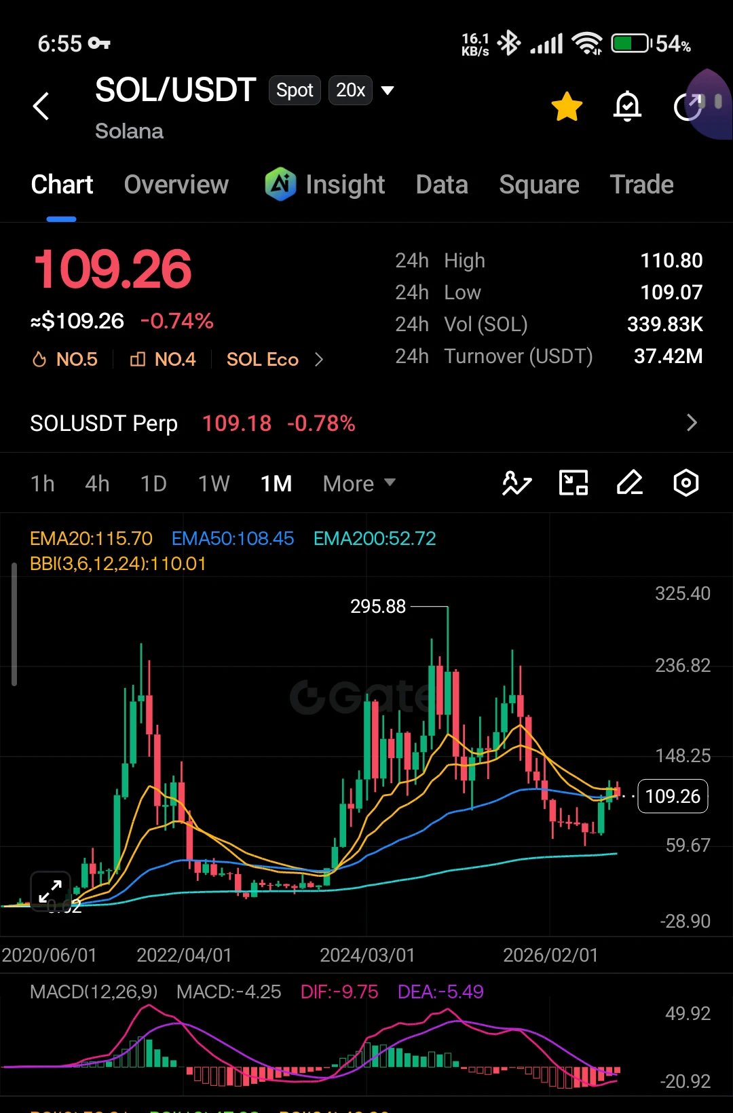Viewport: 733px width, 1113px height.
Task: Open the AI Insight icon
Action: 280,184
